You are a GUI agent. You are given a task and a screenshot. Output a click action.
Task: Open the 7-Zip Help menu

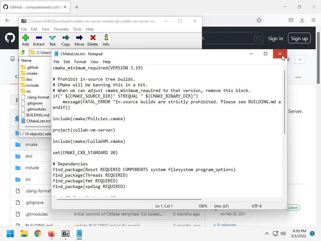(x=90, y=29)
